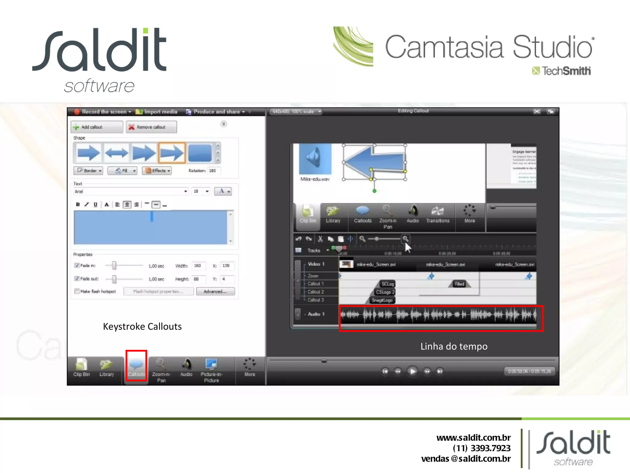
Task: Click the timeline zoom out magnifier
Action: point(362,239)
